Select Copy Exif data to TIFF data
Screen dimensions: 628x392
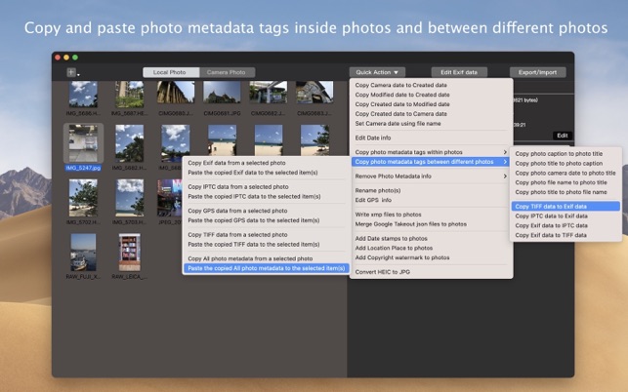565,236
